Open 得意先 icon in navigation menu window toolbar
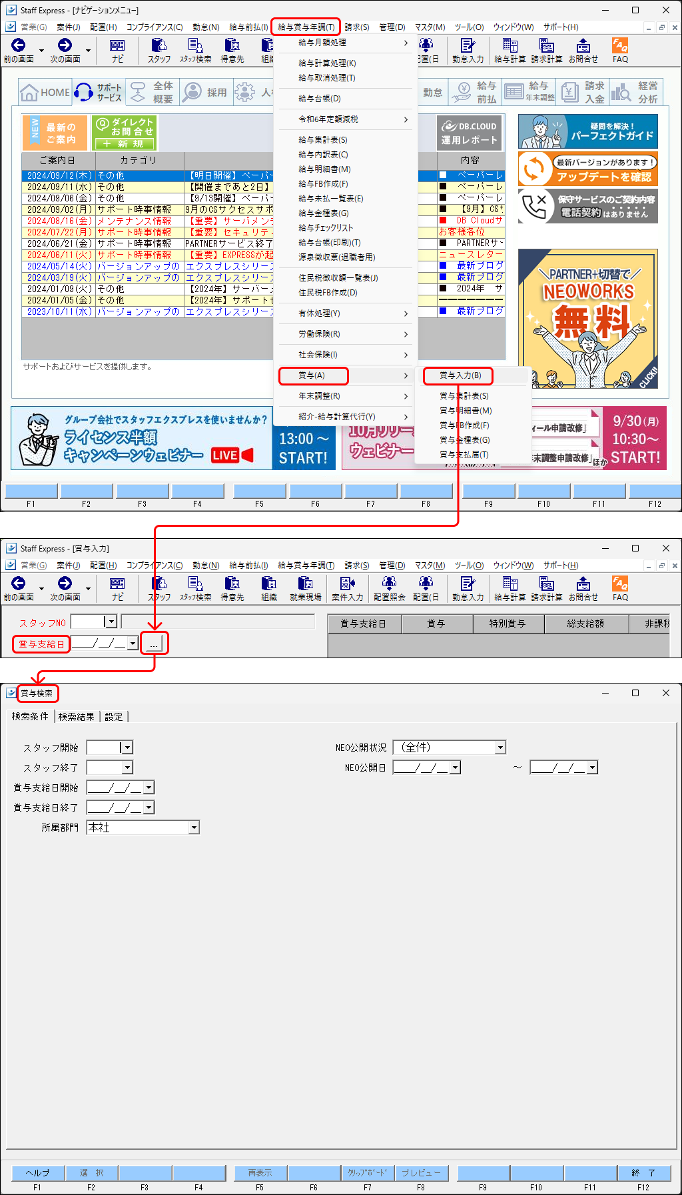 tap(232, 50)
